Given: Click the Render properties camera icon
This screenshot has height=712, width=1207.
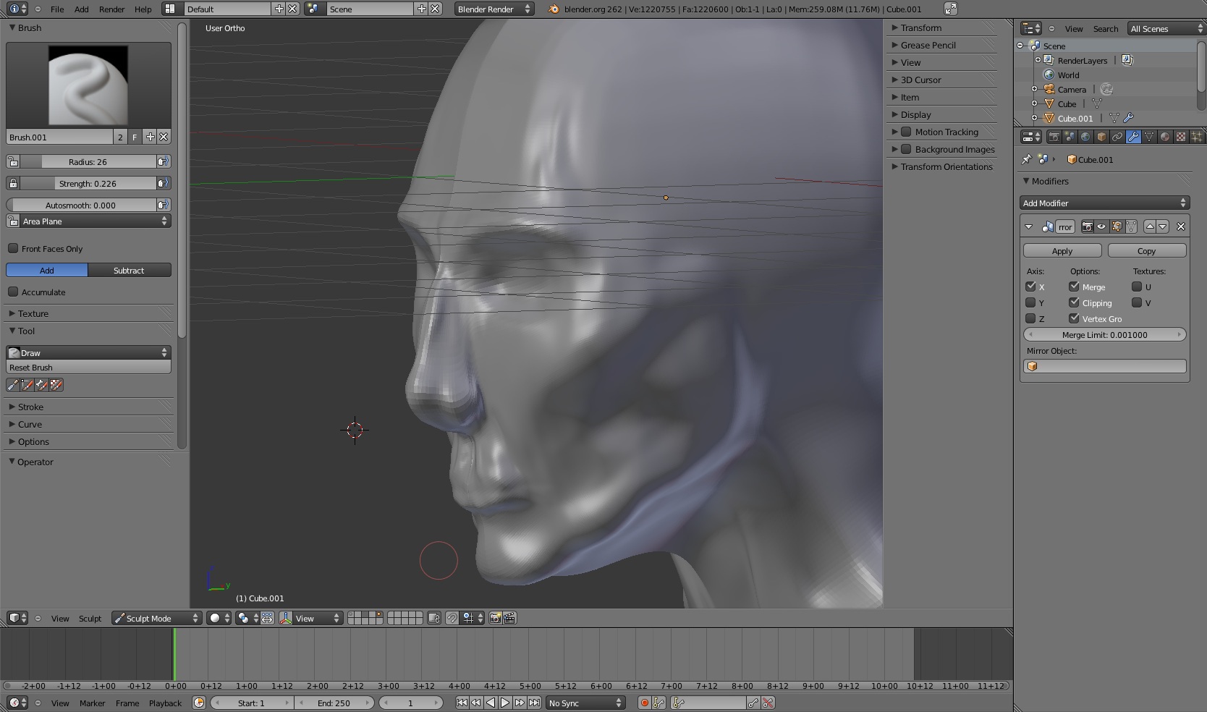Looking at the screenshot, I should pyautogui.click(x=1054, y=137).
